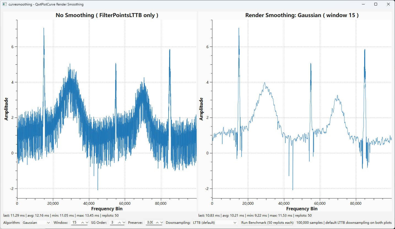Decrease the SG Order value
395x229 pixels.
[124, 222]
